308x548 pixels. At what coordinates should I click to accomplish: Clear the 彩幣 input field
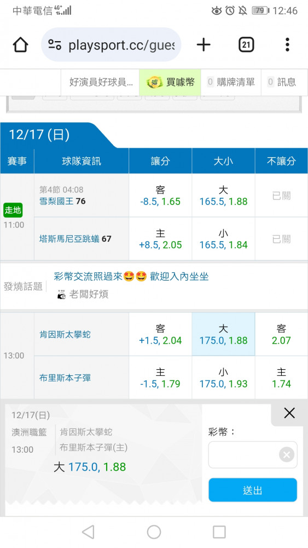pos(286,455)
